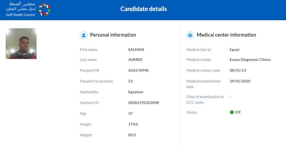
Task: Open the candidate photo thumbnail
Action: [x=21, y=44]
